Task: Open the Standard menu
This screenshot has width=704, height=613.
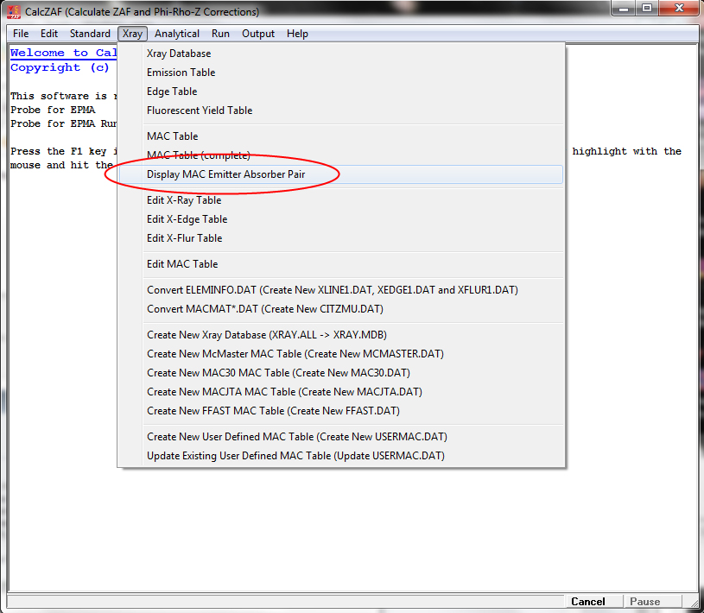Action: (x=90, y=34)
